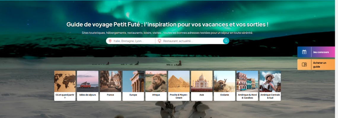Open the Acheter un guide button
Viewport: 338px width, 118px height.
316,65
